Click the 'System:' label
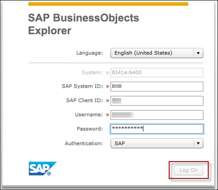 pyautogui.click(x=92, y=72)
